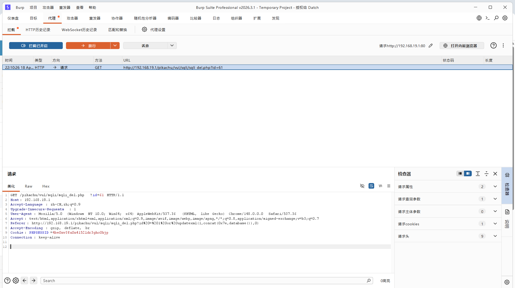Screen dimensions: 515x288
Task: Click the Search input field
Action: [207, 280]
